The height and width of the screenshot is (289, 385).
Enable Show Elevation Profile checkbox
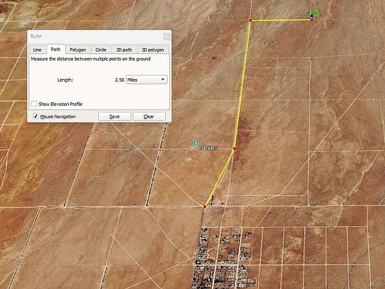pos(34,104)
